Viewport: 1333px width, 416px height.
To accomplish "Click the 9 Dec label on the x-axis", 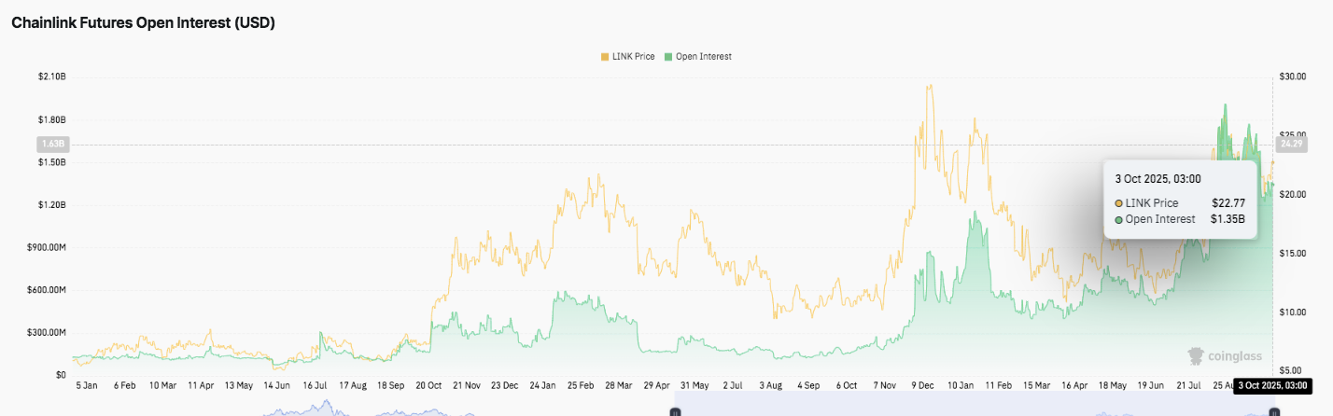I will [924, 384].
